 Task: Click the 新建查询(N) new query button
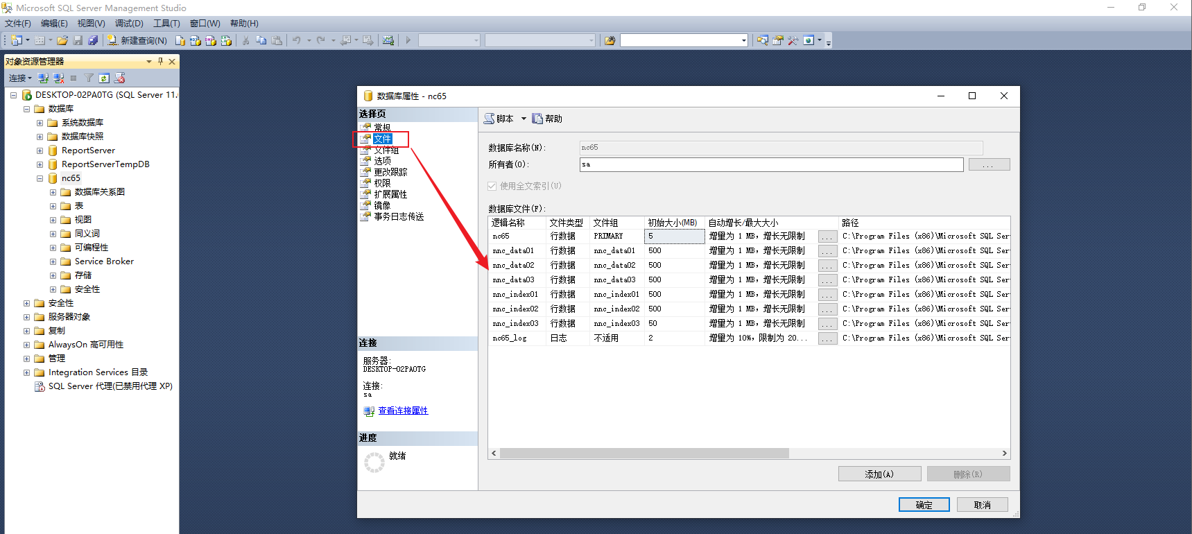pyautogui.click(x=137, y=40)
